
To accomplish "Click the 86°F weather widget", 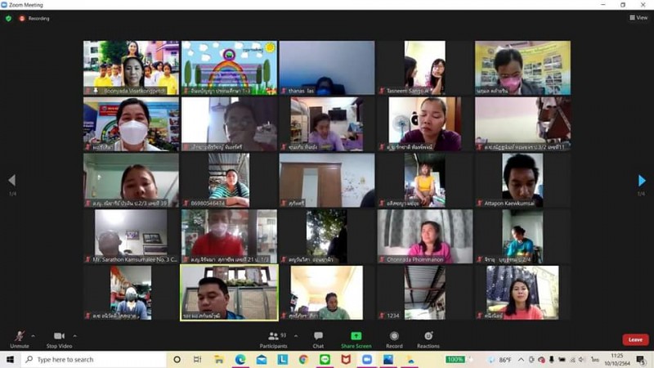I will [x=500, y=360].
